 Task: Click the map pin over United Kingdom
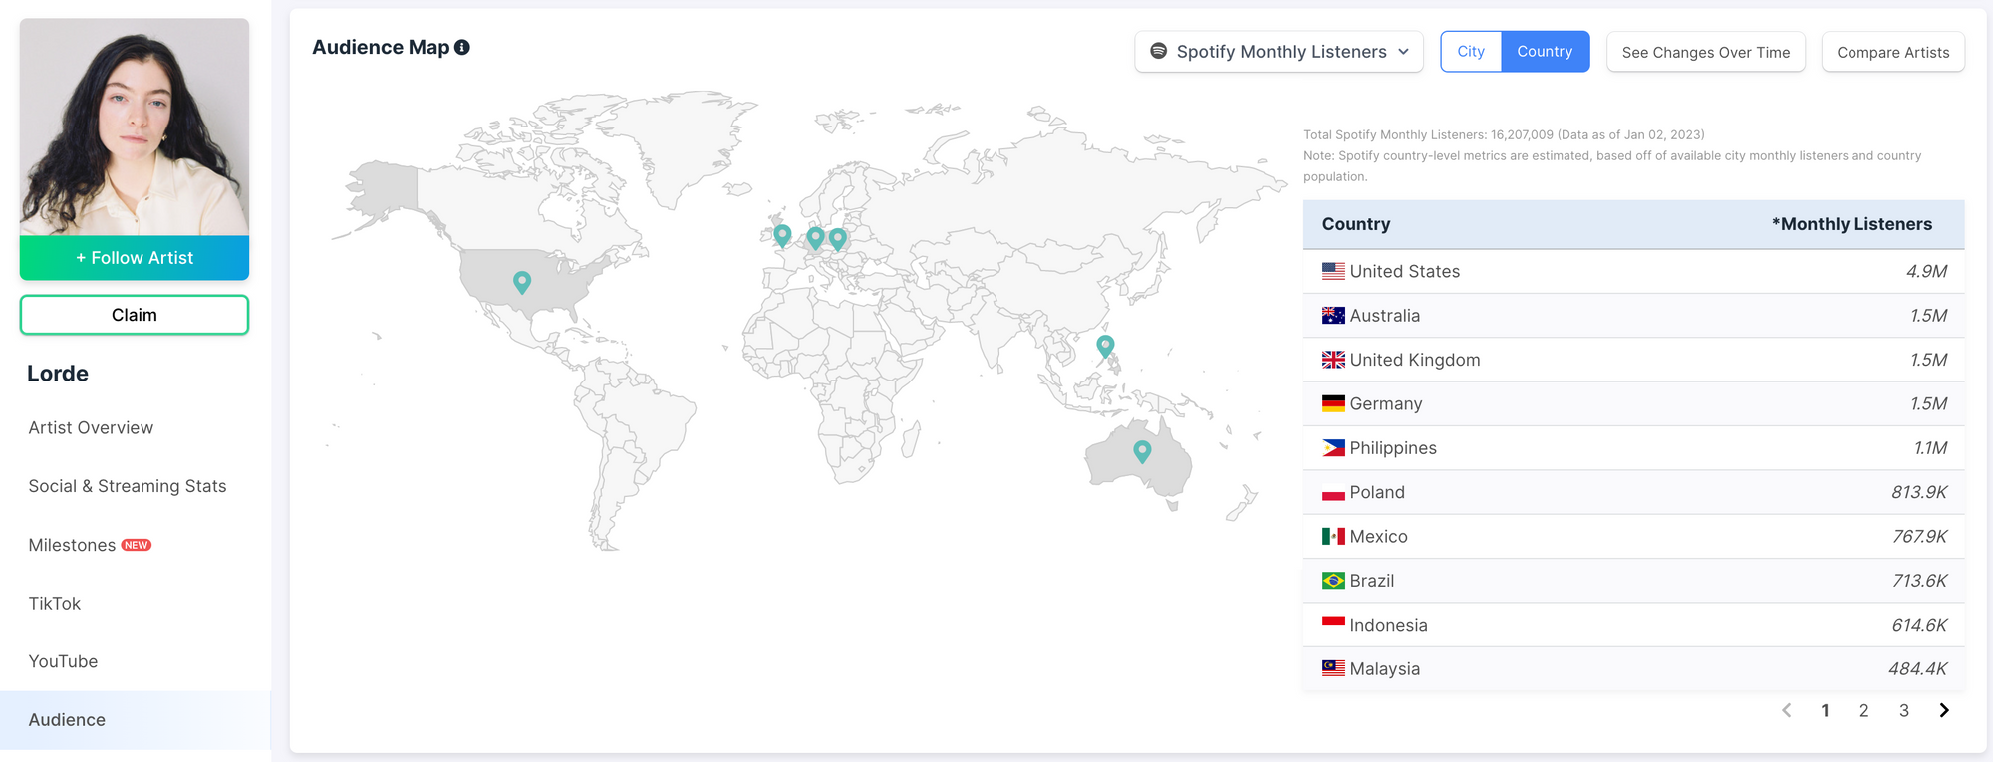click(782, 234)
